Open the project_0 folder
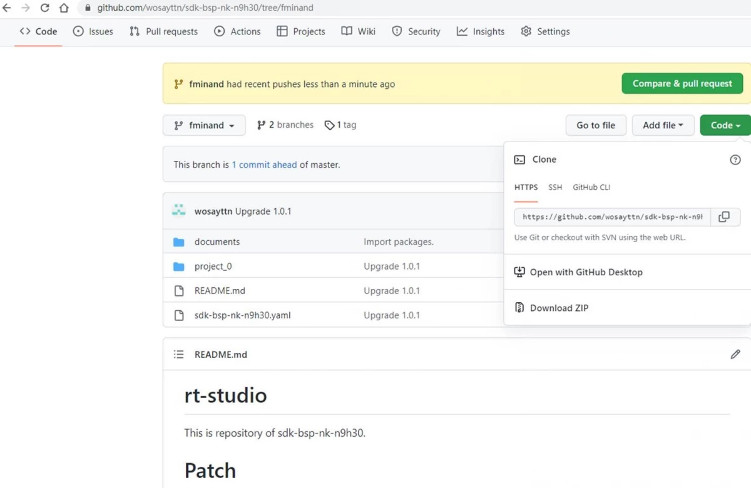This screenshot has height=488, width=751. (x=213, y=266)
